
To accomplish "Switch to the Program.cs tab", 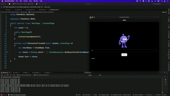I will 8,10.
